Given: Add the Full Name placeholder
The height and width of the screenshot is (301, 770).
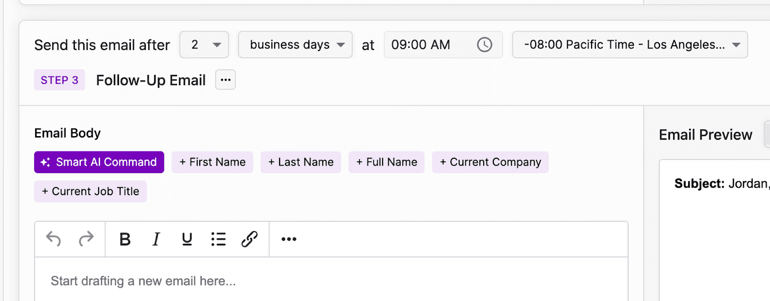Looking at the screenshot, I should tap(386, 162).
